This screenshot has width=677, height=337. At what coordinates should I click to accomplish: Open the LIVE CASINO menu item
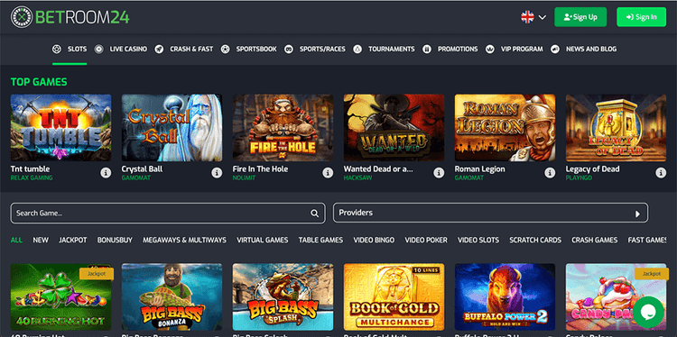point(128,50)
